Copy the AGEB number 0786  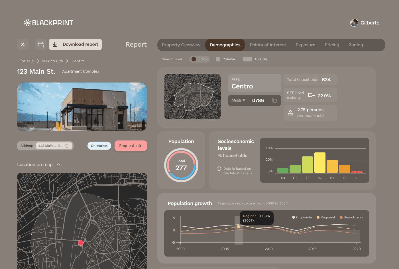click(x=274, y=100)
